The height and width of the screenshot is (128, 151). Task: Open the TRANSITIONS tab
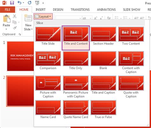[80, 10]
